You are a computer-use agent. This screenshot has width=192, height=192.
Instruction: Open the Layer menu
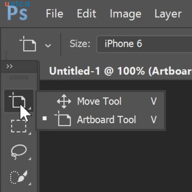[168, 14]
